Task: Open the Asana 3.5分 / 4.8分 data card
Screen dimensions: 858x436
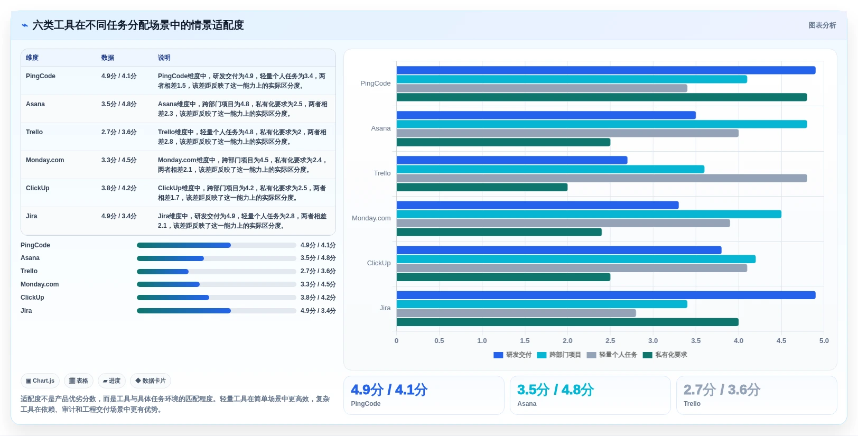Action: click(x=590, y=395)
